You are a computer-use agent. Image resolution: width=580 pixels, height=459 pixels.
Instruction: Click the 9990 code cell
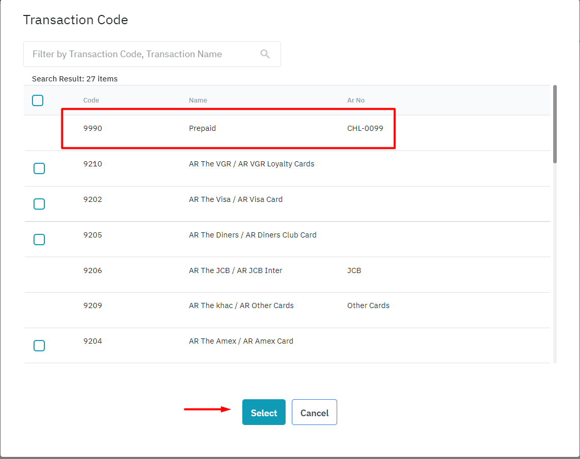tap(93, 128)
